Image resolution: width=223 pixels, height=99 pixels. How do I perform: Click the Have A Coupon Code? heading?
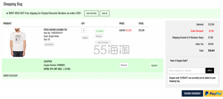click(179, 61)
